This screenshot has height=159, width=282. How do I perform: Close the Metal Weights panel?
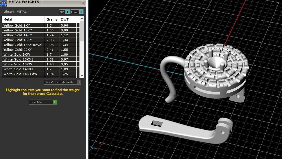[83, 3]
